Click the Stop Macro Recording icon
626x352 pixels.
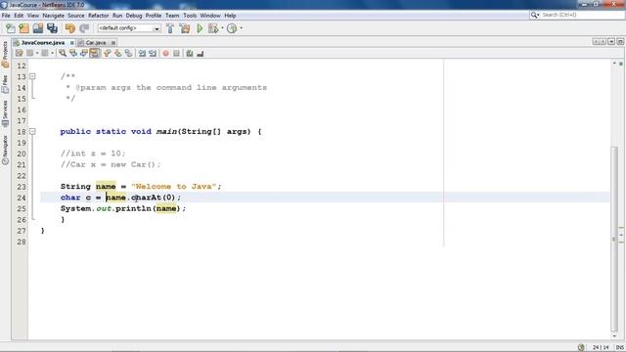click(x=176, y=53)
